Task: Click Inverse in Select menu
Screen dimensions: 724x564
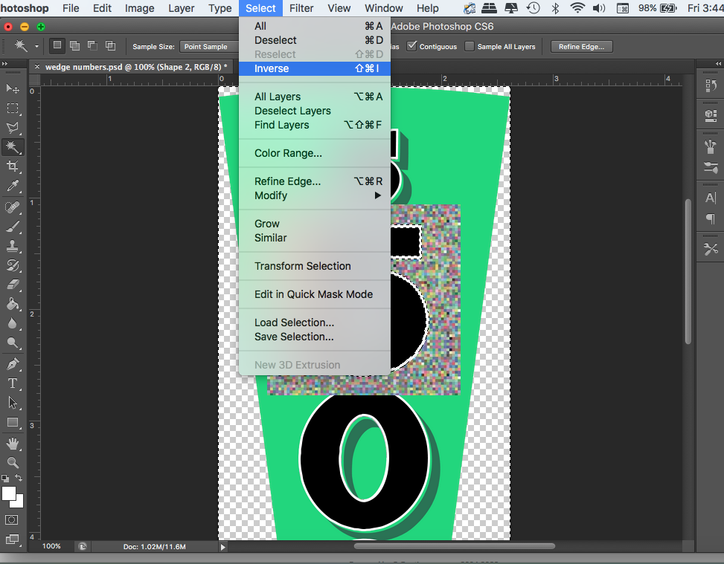Action: 315,68
